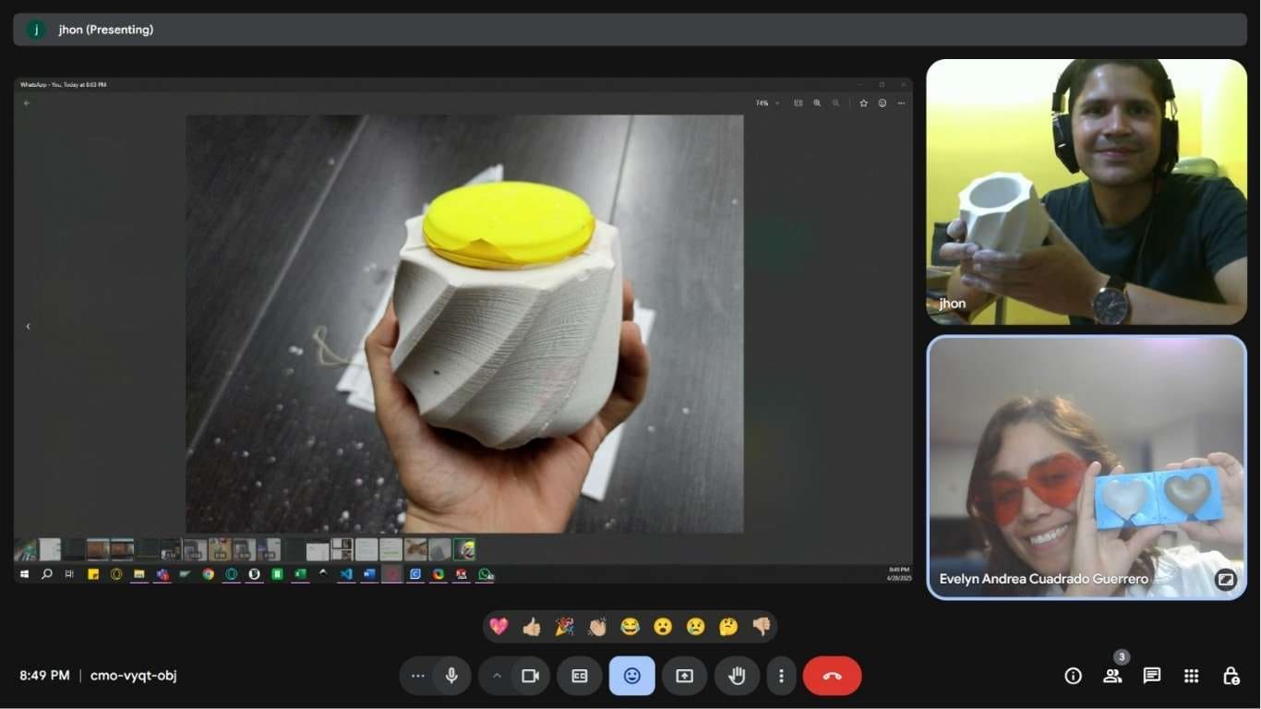Click Evelyn Andrea Cuadrado Guerrero's video tile

tap(1087, 467)
